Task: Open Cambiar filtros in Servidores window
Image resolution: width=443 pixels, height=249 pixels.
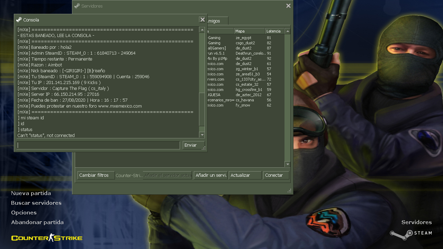Action: click(96, 175)
